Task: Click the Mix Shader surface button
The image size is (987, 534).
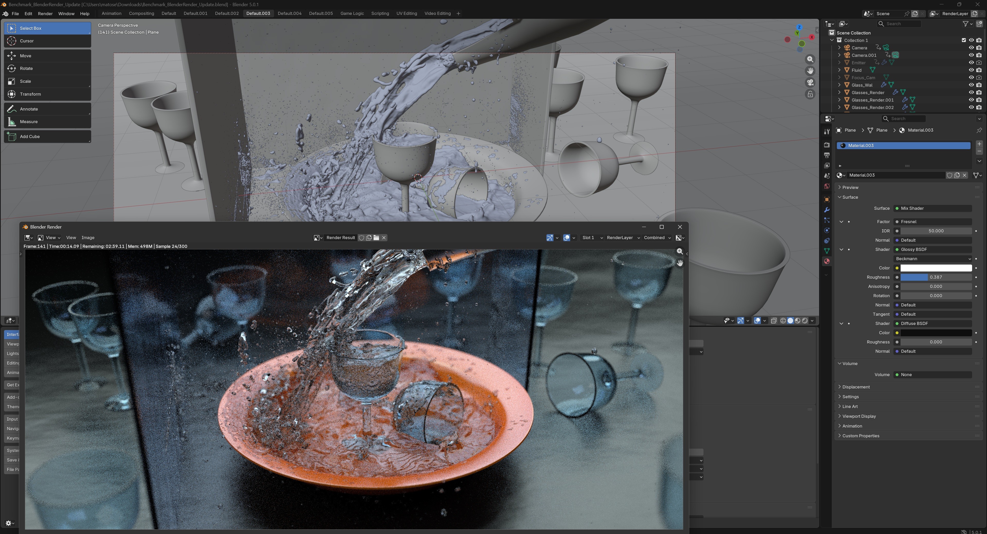Action: 933,209
